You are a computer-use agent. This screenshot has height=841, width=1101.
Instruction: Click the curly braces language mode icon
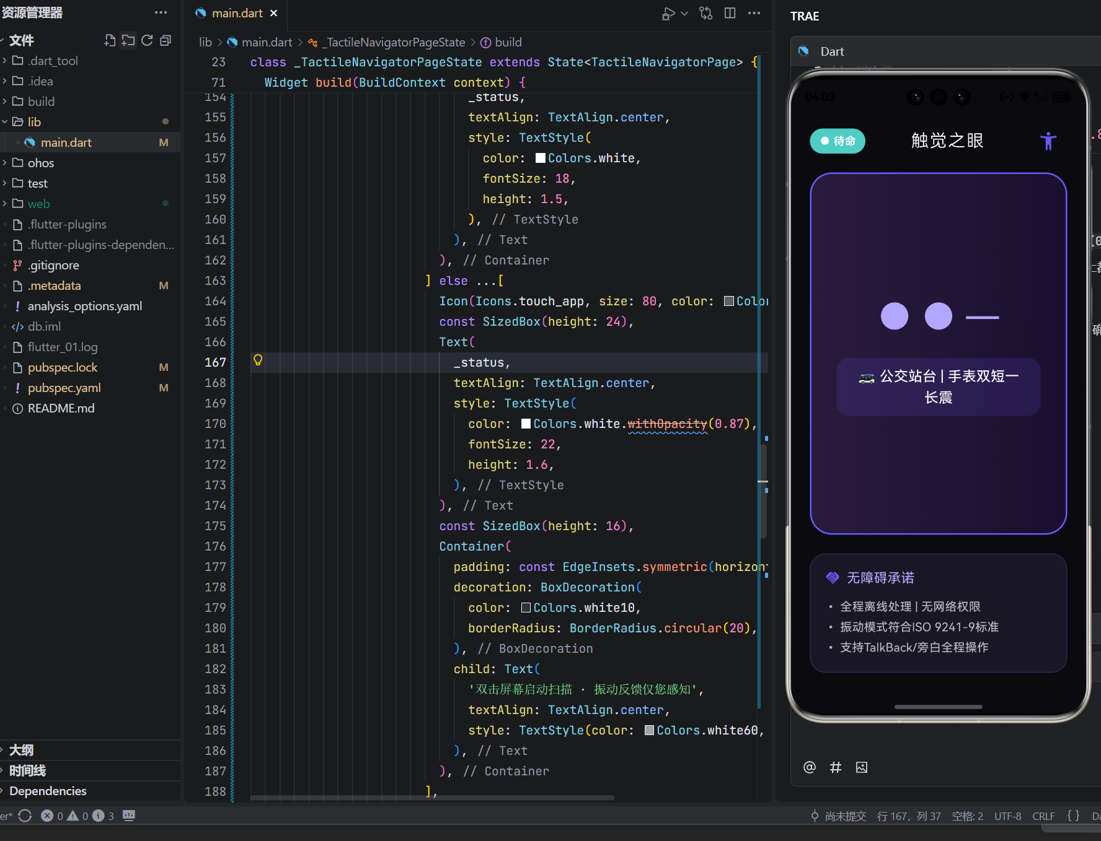(x=1073, y=816)
